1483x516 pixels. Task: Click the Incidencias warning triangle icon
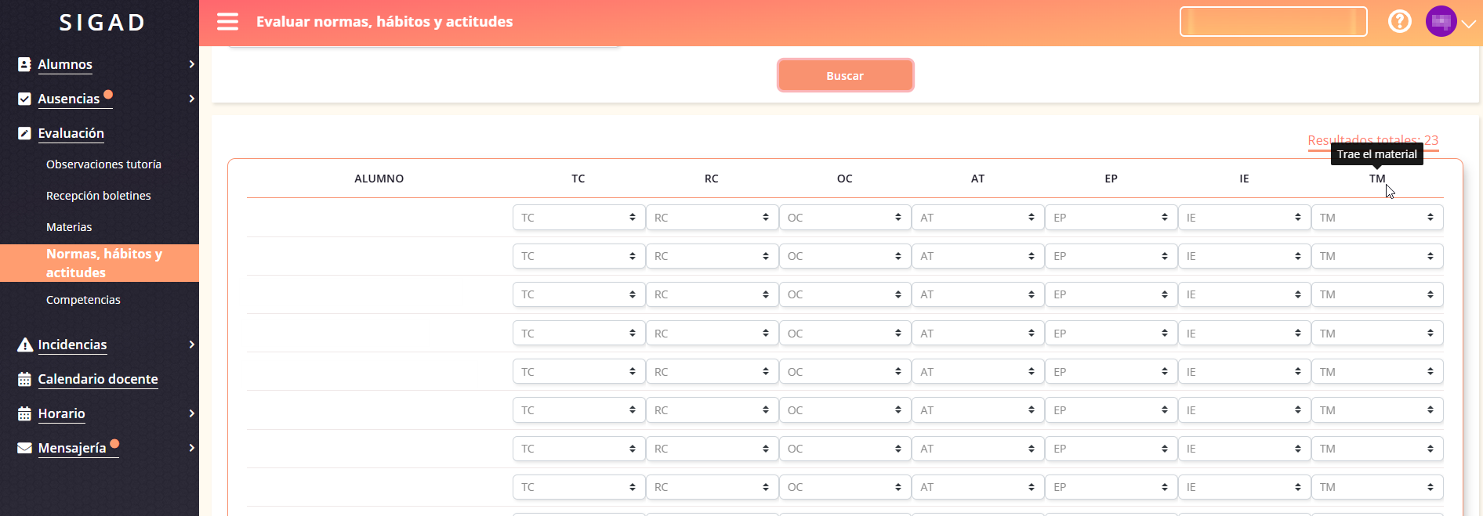24,345
